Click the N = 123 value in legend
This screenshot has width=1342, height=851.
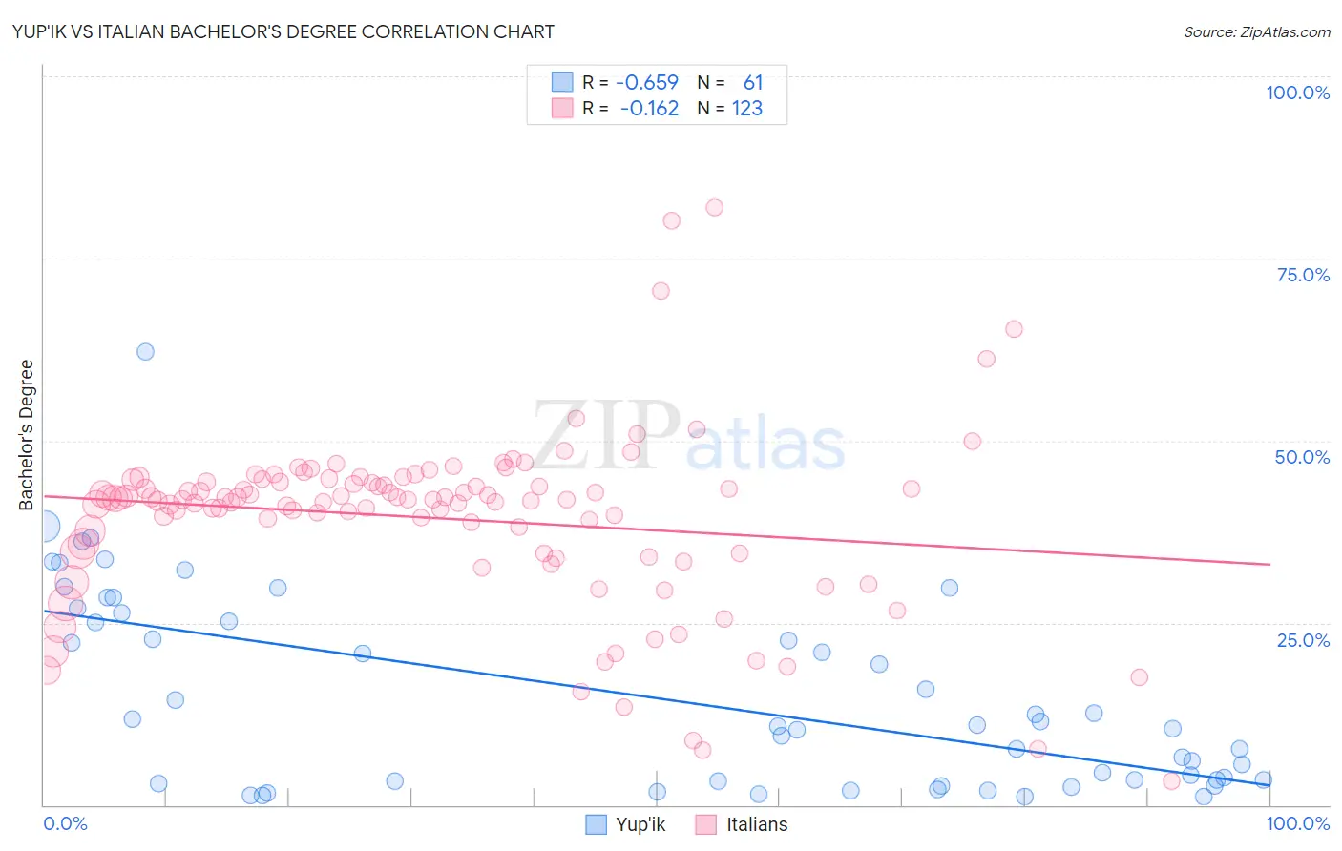click(729, 108)
